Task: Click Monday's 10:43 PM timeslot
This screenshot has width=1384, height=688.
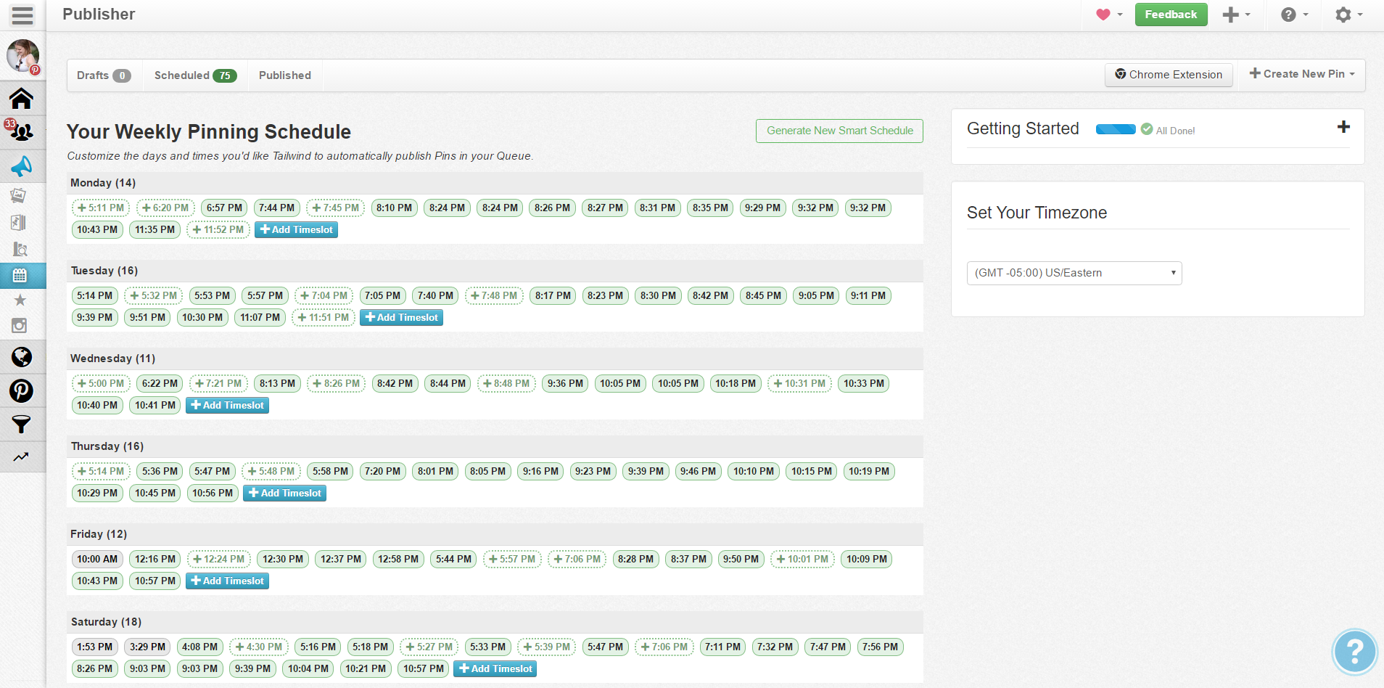Action: pos(97,229)
